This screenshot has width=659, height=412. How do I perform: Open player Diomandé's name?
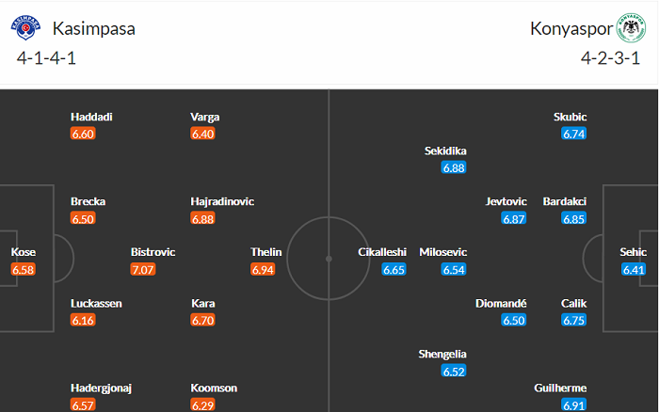tap(500, 304)
